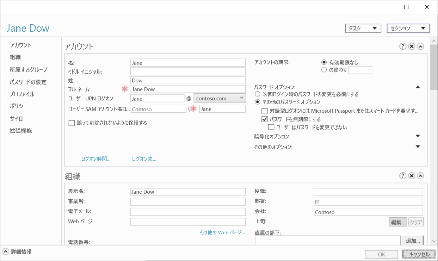The height and width of the screenshot is (261, 438).
Task: Click the 編集 button next to 上司
Action: [397, 222]
